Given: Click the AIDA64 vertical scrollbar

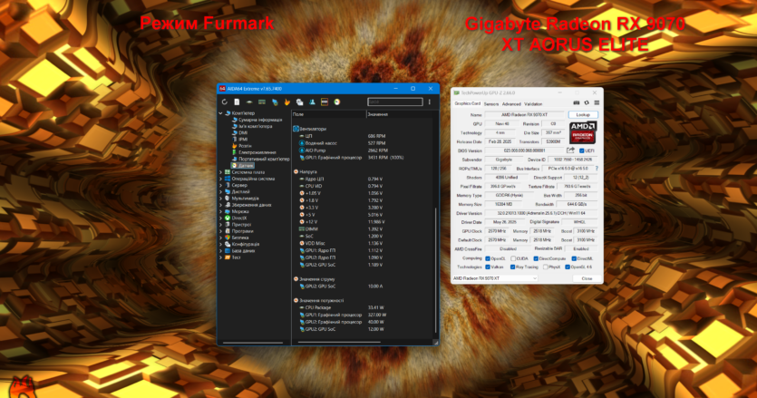Looking at the screenshot, I should [x=435, y=270].
